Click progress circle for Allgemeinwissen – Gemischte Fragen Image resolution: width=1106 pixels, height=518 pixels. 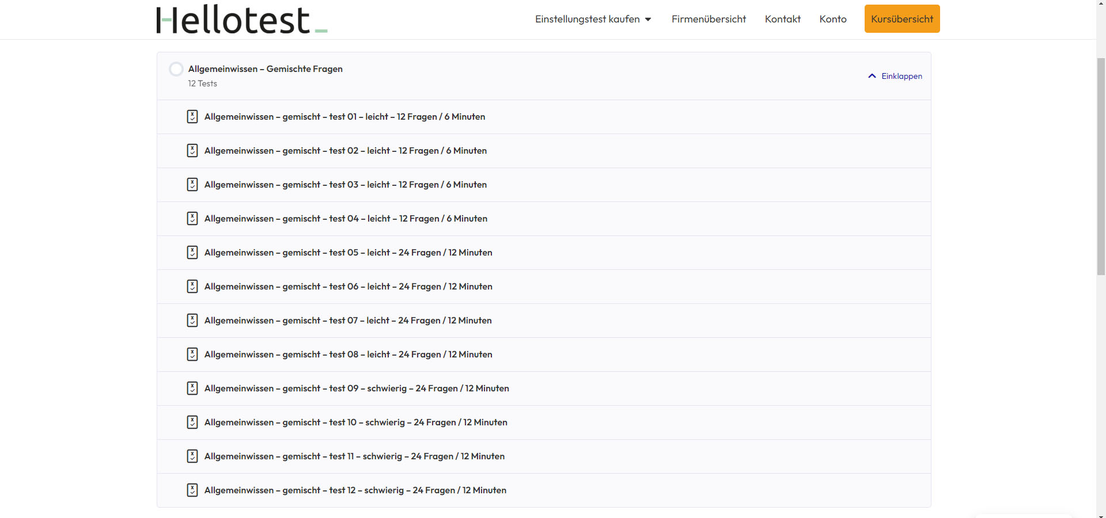coord(176,69)
